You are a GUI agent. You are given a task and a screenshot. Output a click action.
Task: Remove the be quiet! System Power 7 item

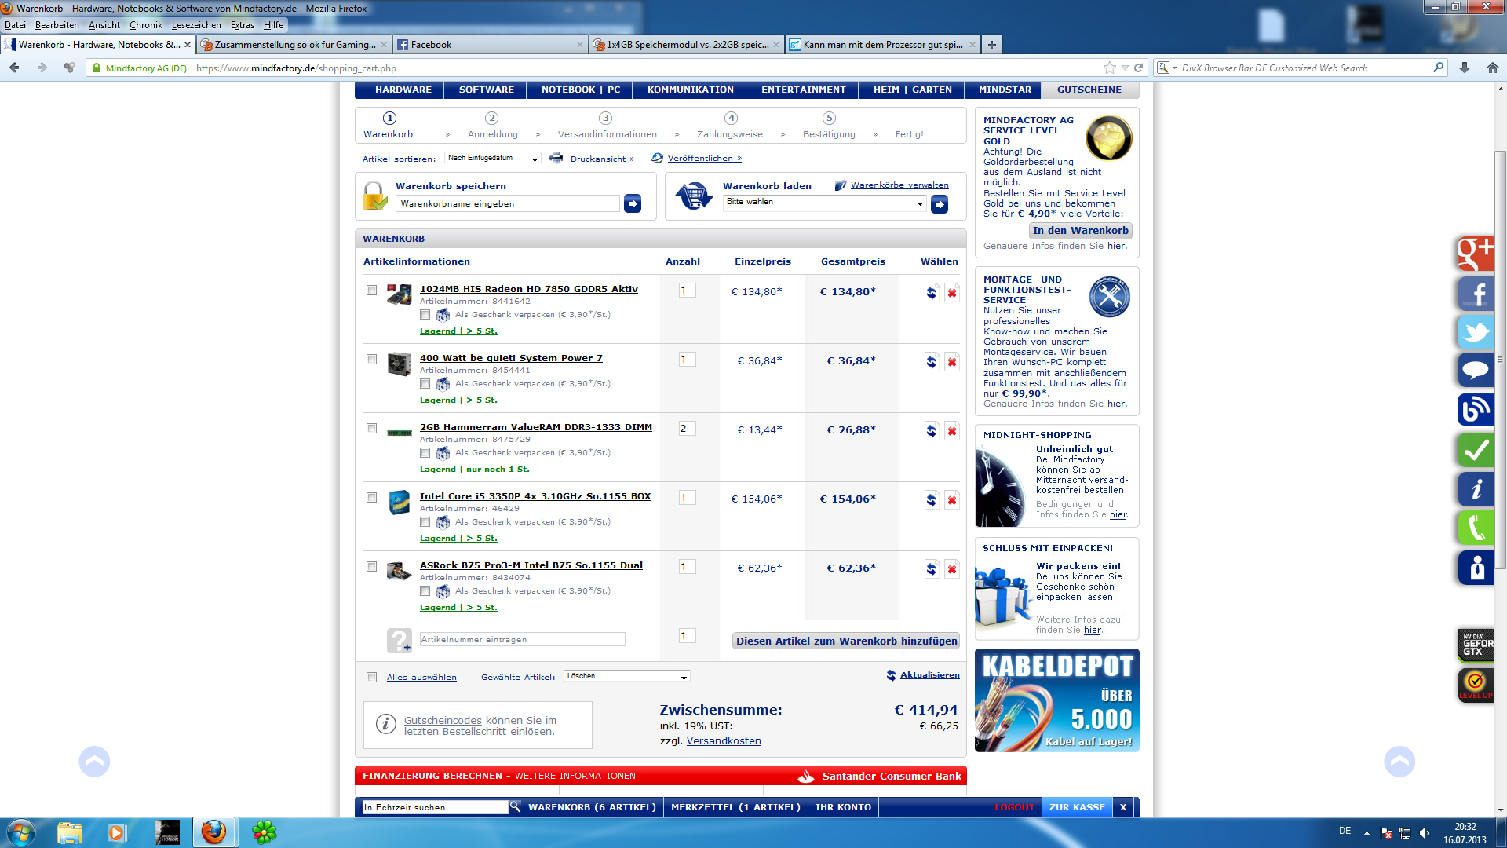click(952, 362)
